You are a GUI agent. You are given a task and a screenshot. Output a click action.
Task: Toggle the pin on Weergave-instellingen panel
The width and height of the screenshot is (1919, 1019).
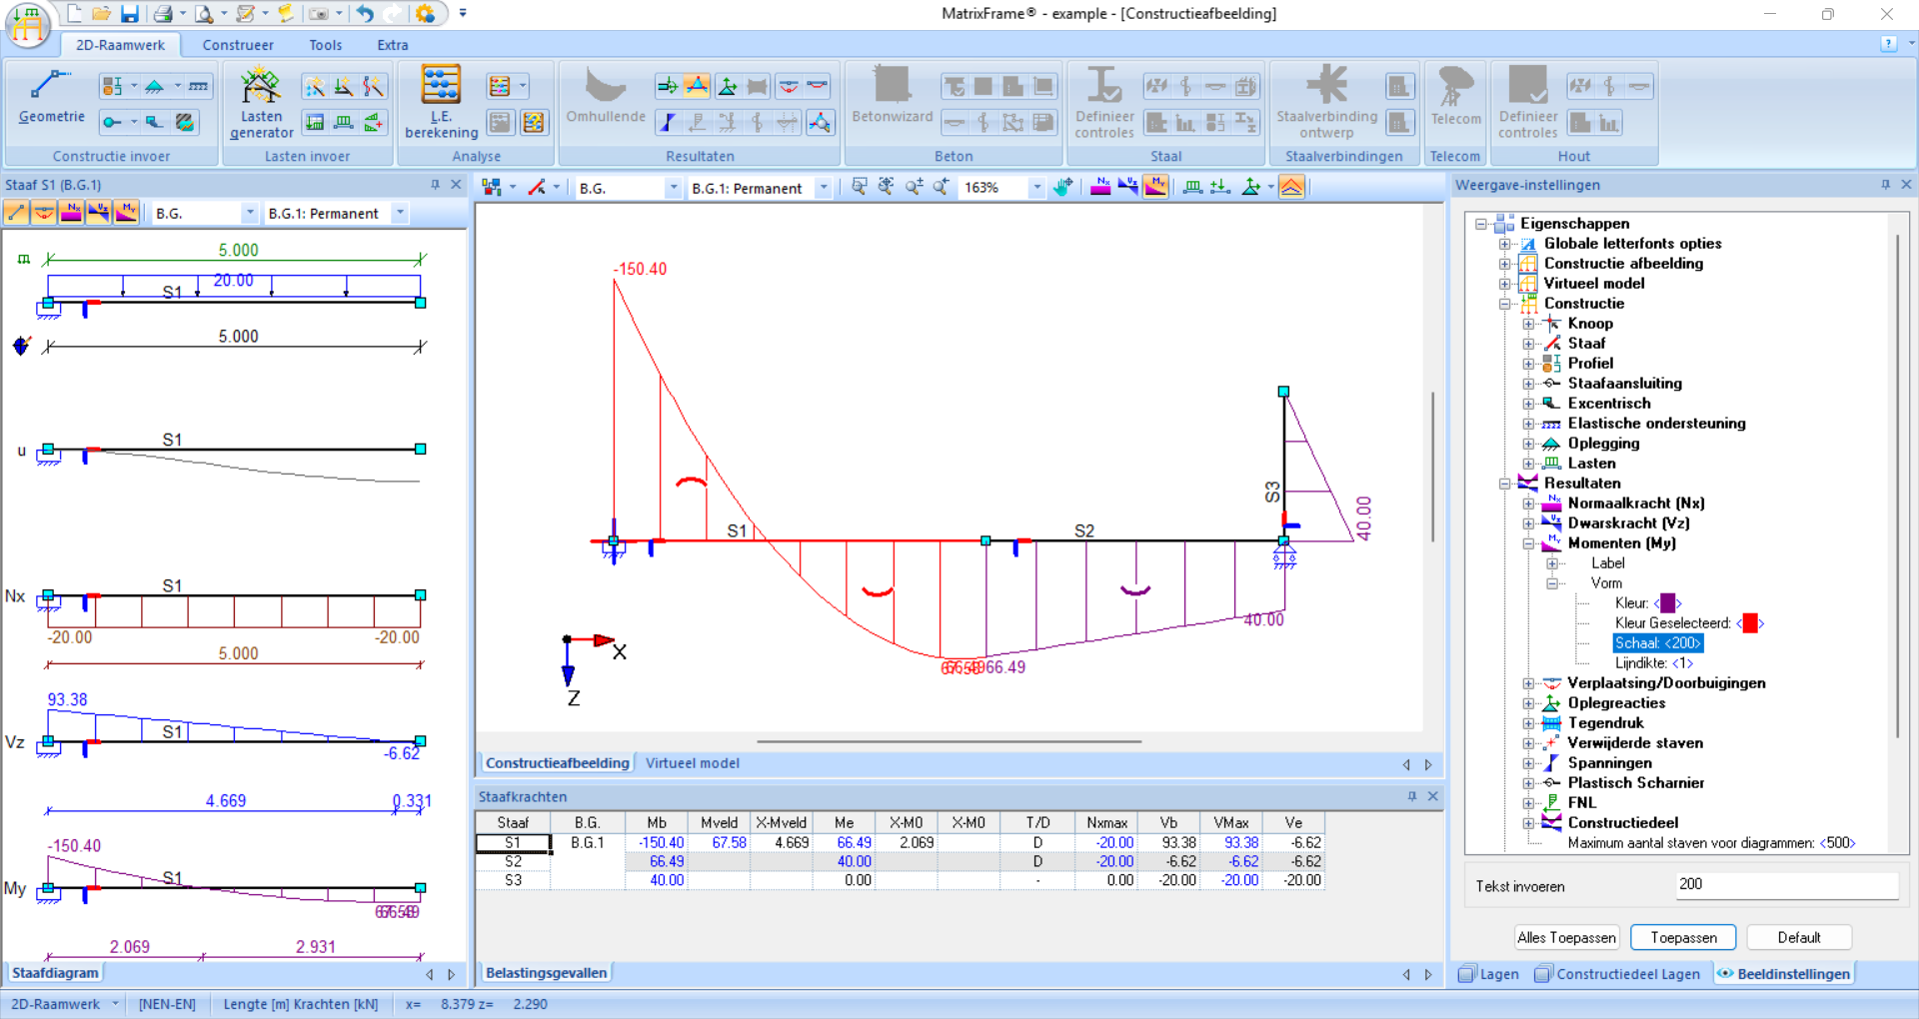(x=1885, y=185)
